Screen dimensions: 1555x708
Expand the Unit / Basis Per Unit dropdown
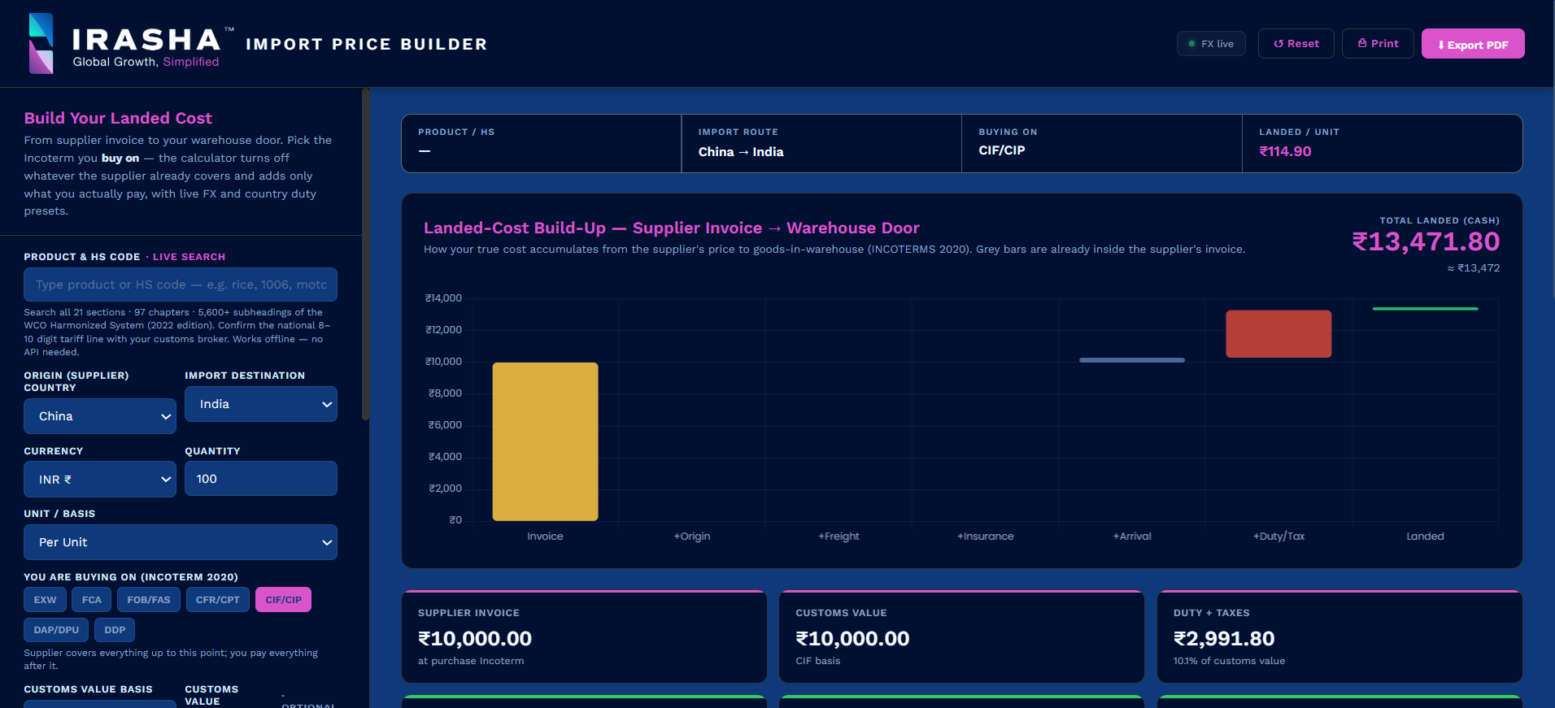181,542
